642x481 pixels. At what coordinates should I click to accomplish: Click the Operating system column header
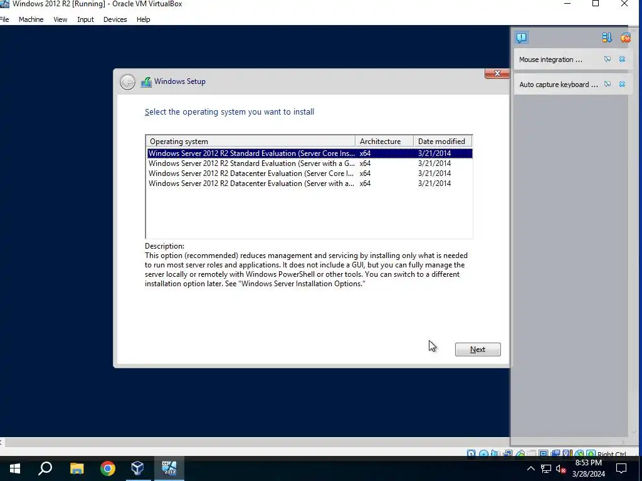pyautogui.click(x=251, y=141)
